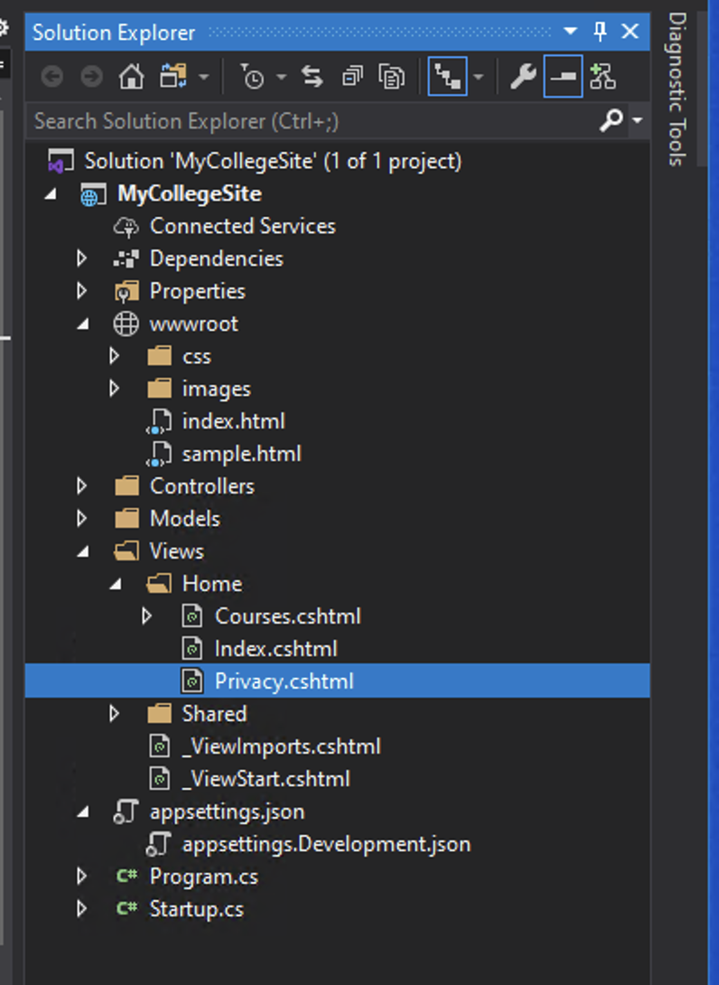Select Index.cshtml in Home folder
This screenshot has height=985, width=719.
coord(275,649)
